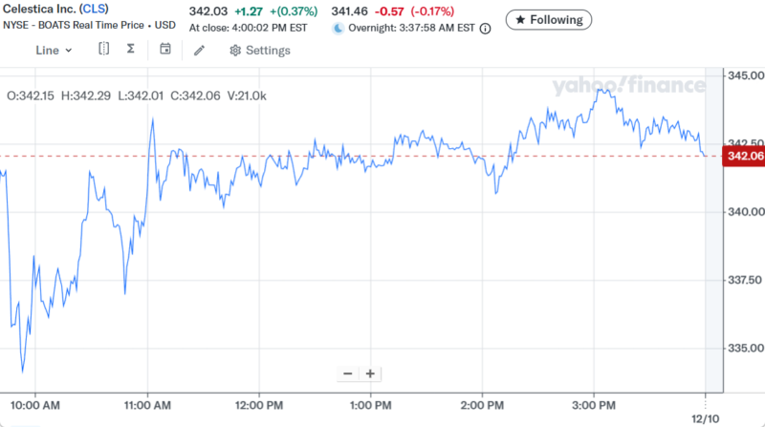Click the comparison brackets icon
Screen dimensions: 765x427
click(x=104, y=49)
